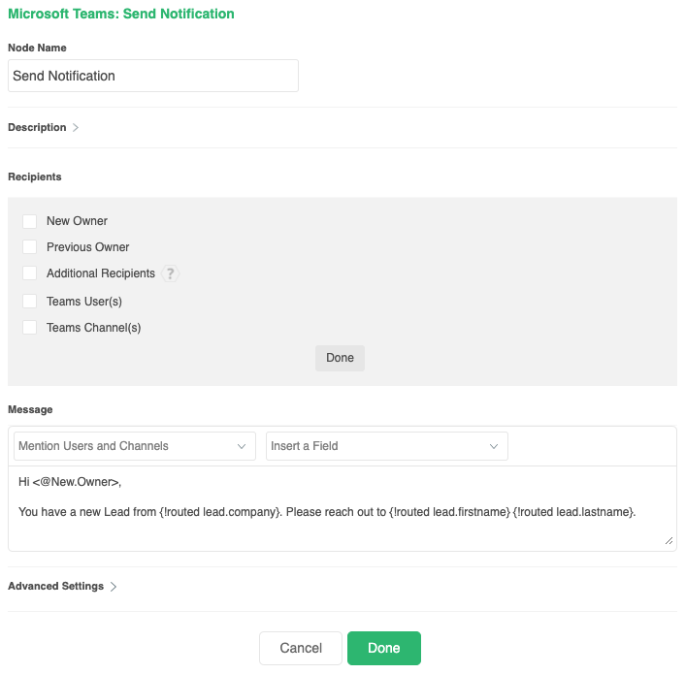Open the Insert a Field dropdown
This screenshot has height=674, width=685.
[x=386, y=446]
